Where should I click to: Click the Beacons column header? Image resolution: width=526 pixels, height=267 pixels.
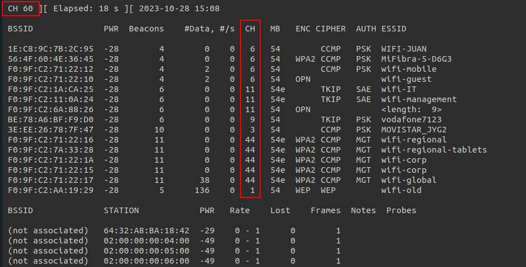146,29
